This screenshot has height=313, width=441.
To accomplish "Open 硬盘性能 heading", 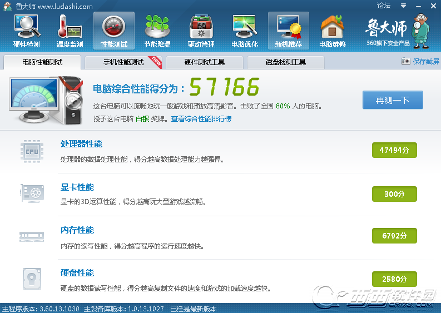I will click(77, 273).
